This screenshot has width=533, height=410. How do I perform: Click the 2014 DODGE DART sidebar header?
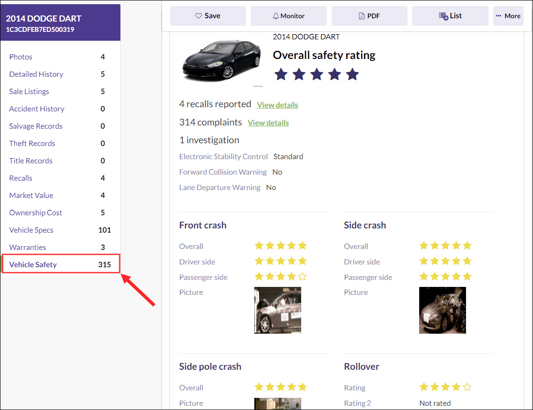(x=44, y=19)
